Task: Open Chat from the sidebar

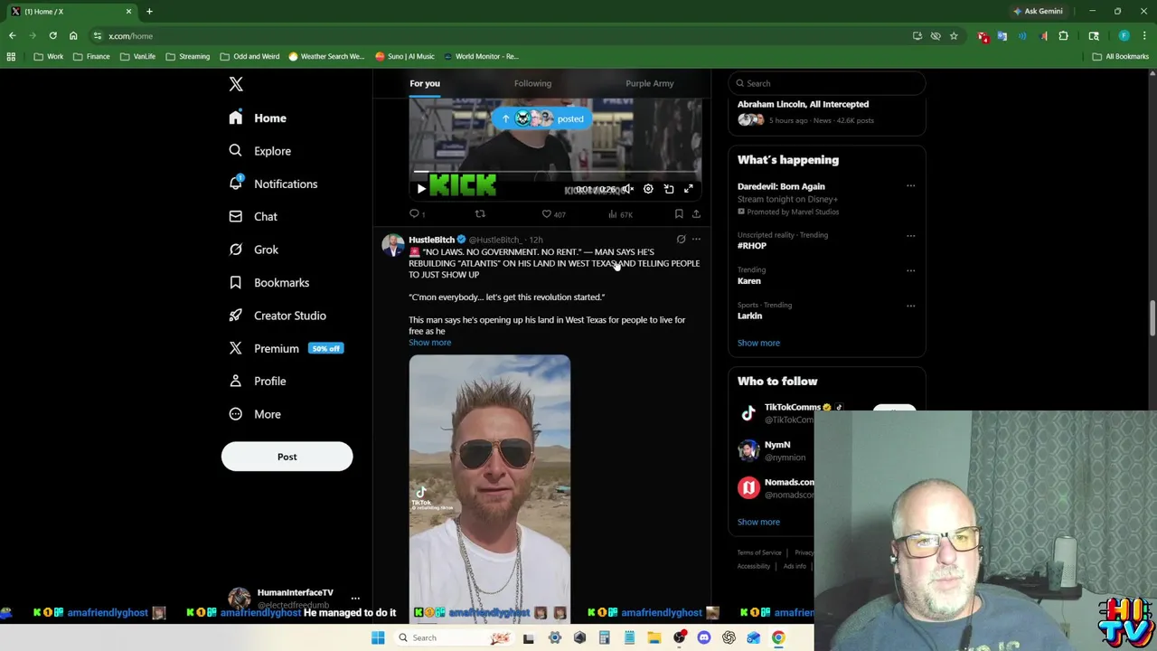Action: [254, 217]
